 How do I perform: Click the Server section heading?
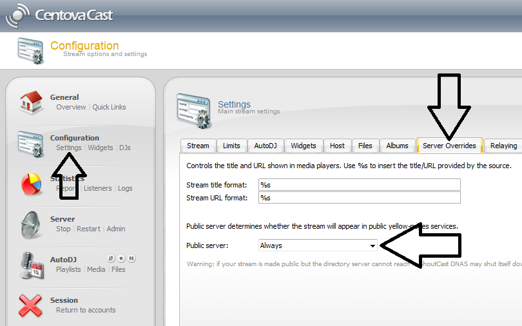[x=63, y=219]
